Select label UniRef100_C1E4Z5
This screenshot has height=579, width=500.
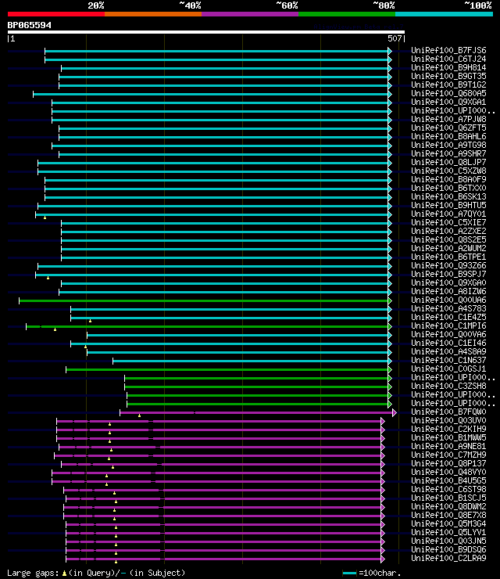coord(448,317)
